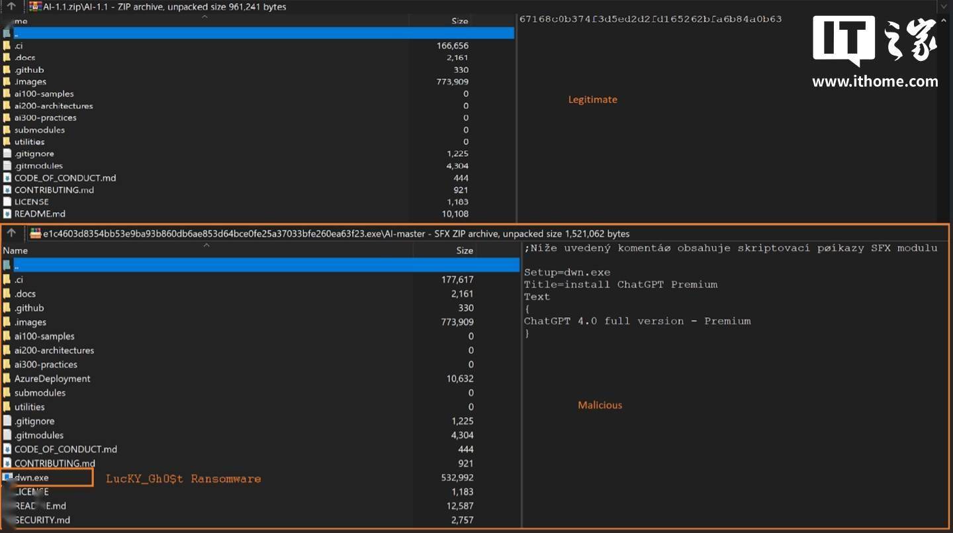
Task: Click utilities folder icon in AI-master SFX archive
Action: [7, 407]
